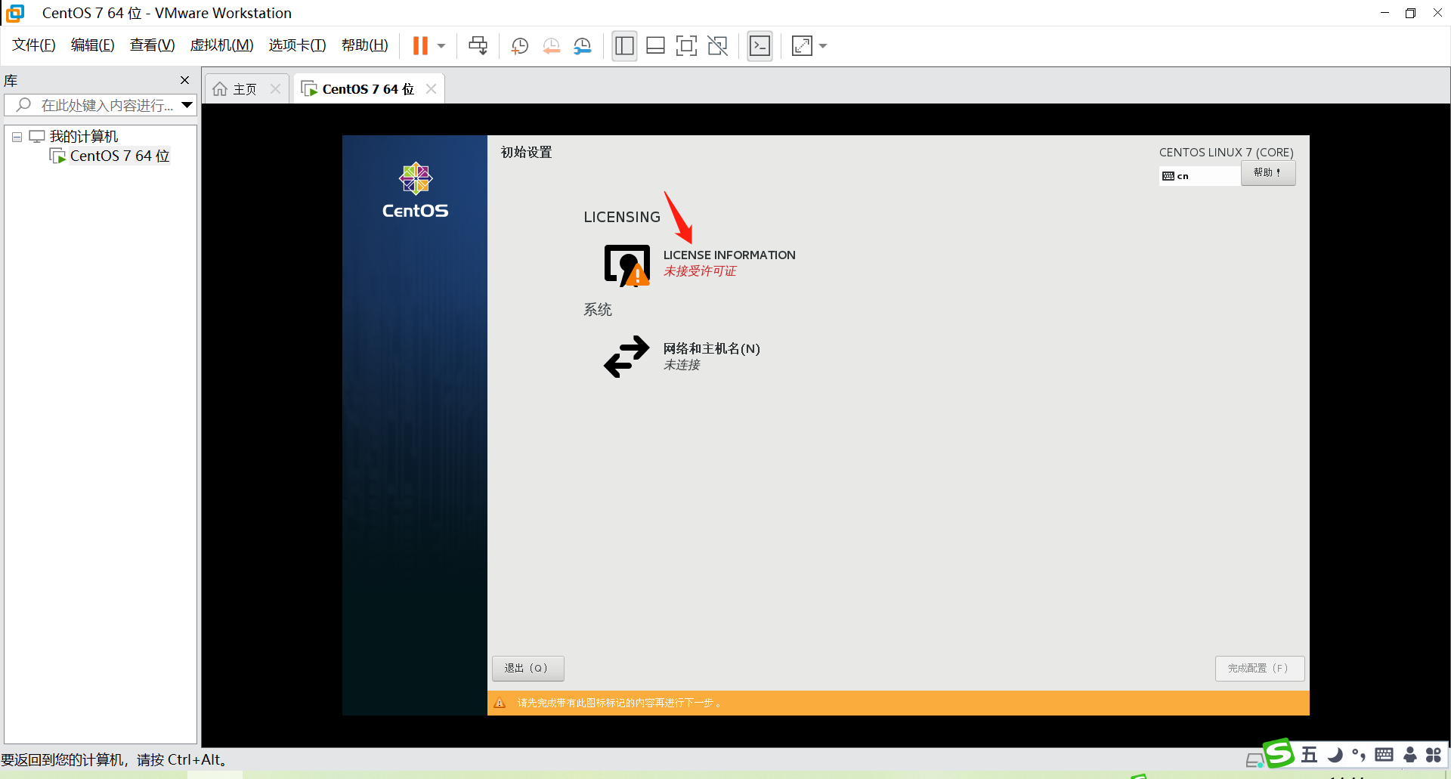Click the 网络和主机名(N) link
Screen dimensions: 1451x779
712,348
